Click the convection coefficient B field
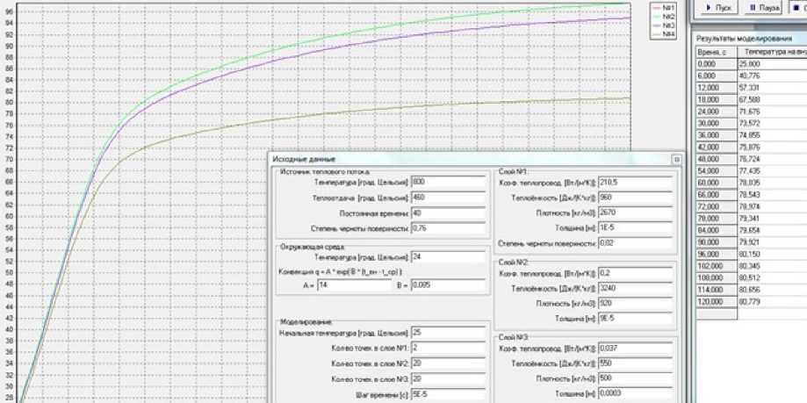 tap(448, 284)
